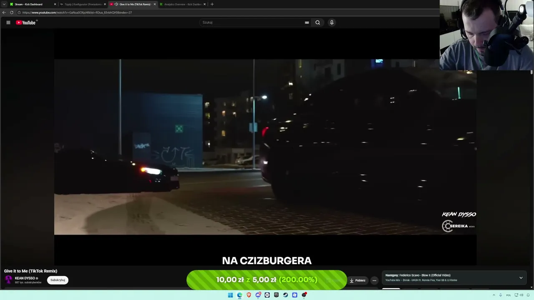This screenshot has width=534, height=300.
Task: Open the KEAN DYSSO channel avatar
Action: (8, 280)
